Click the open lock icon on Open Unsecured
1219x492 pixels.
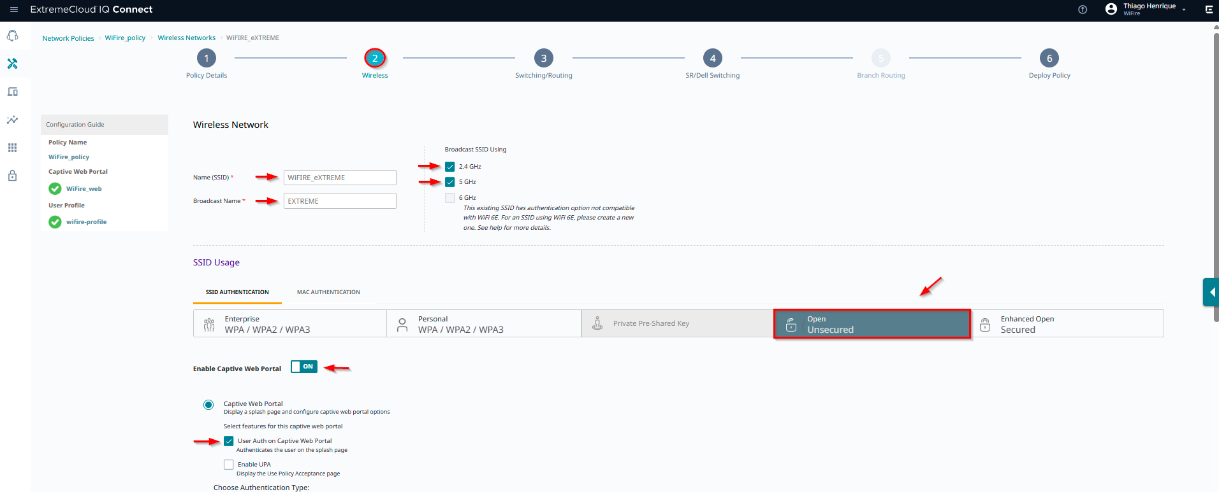point(791,325)
